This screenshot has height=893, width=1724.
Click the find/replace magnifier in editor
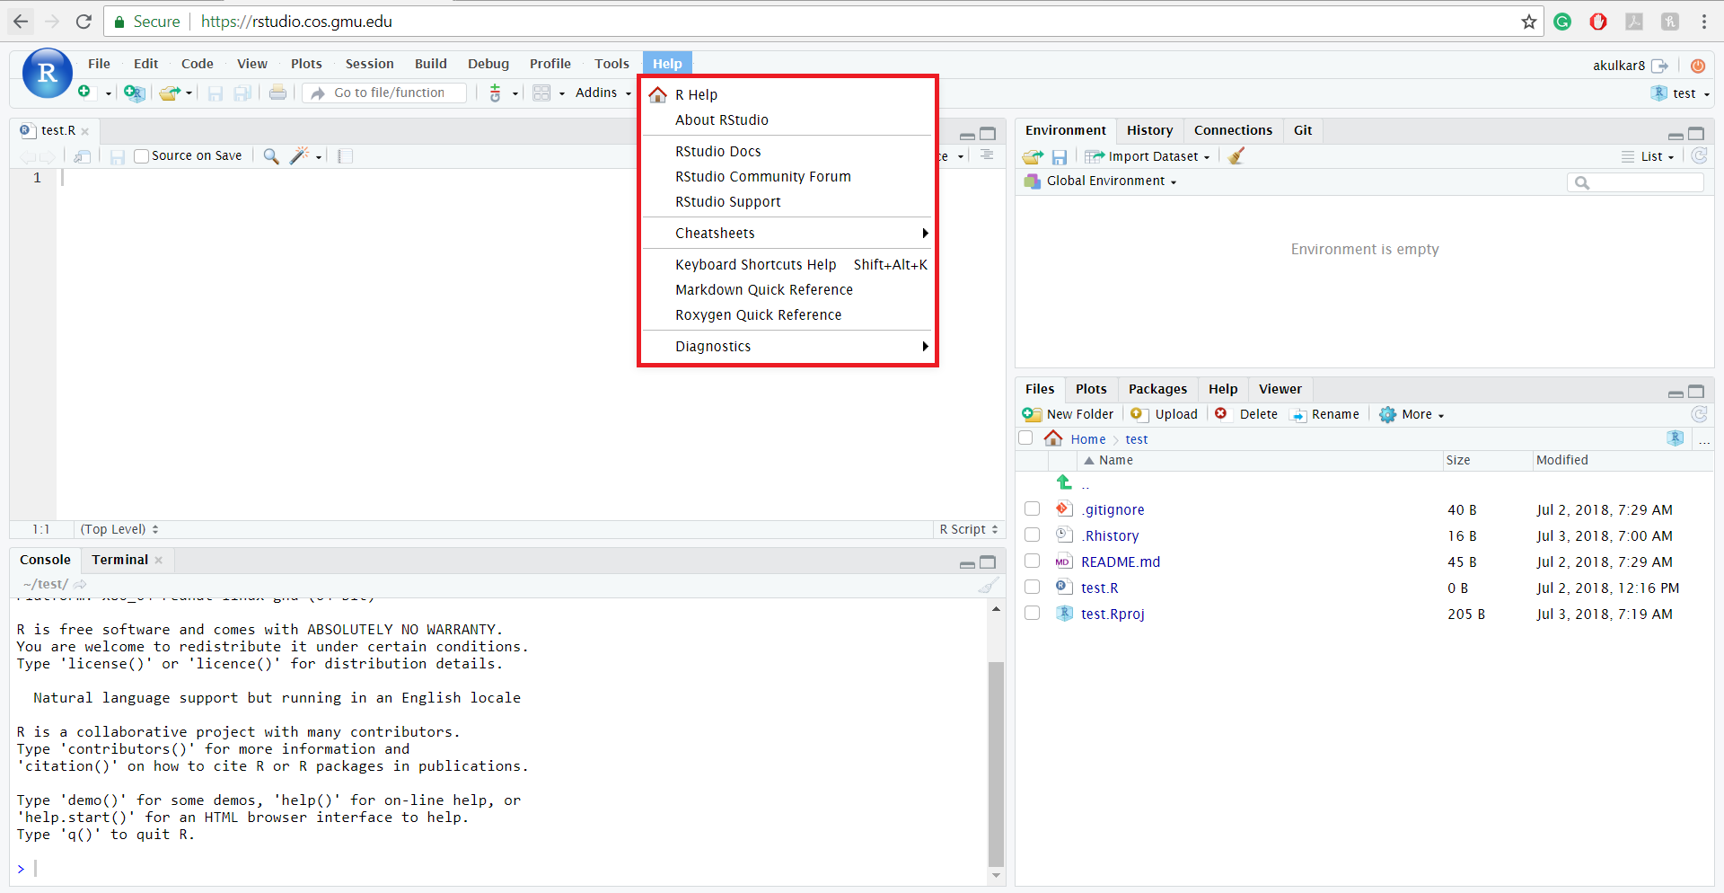tap(270, 156)
